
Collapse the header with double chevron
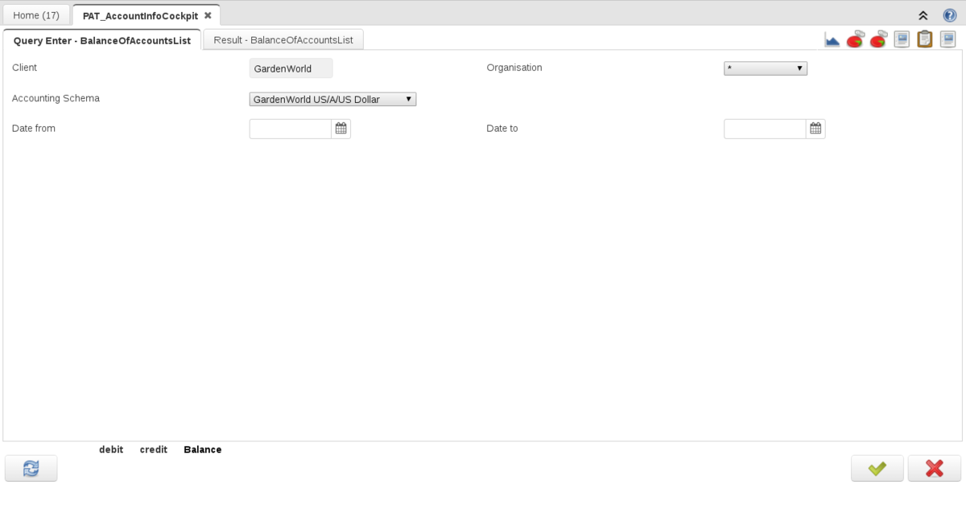coord(923,15)
